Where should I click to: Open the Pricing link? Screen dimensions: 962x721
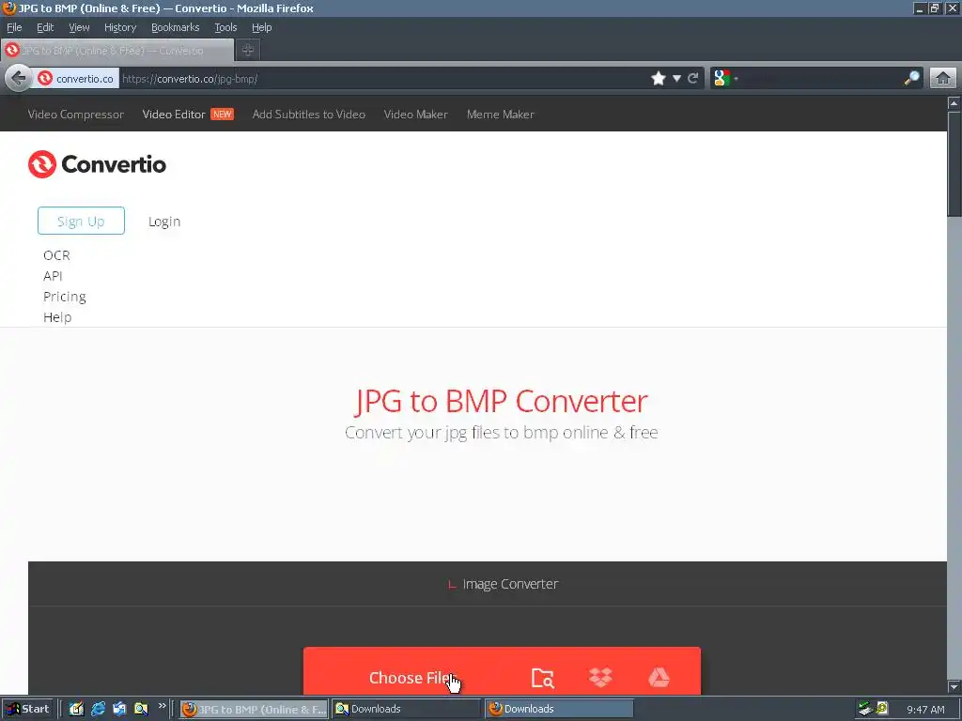[65, 297]
